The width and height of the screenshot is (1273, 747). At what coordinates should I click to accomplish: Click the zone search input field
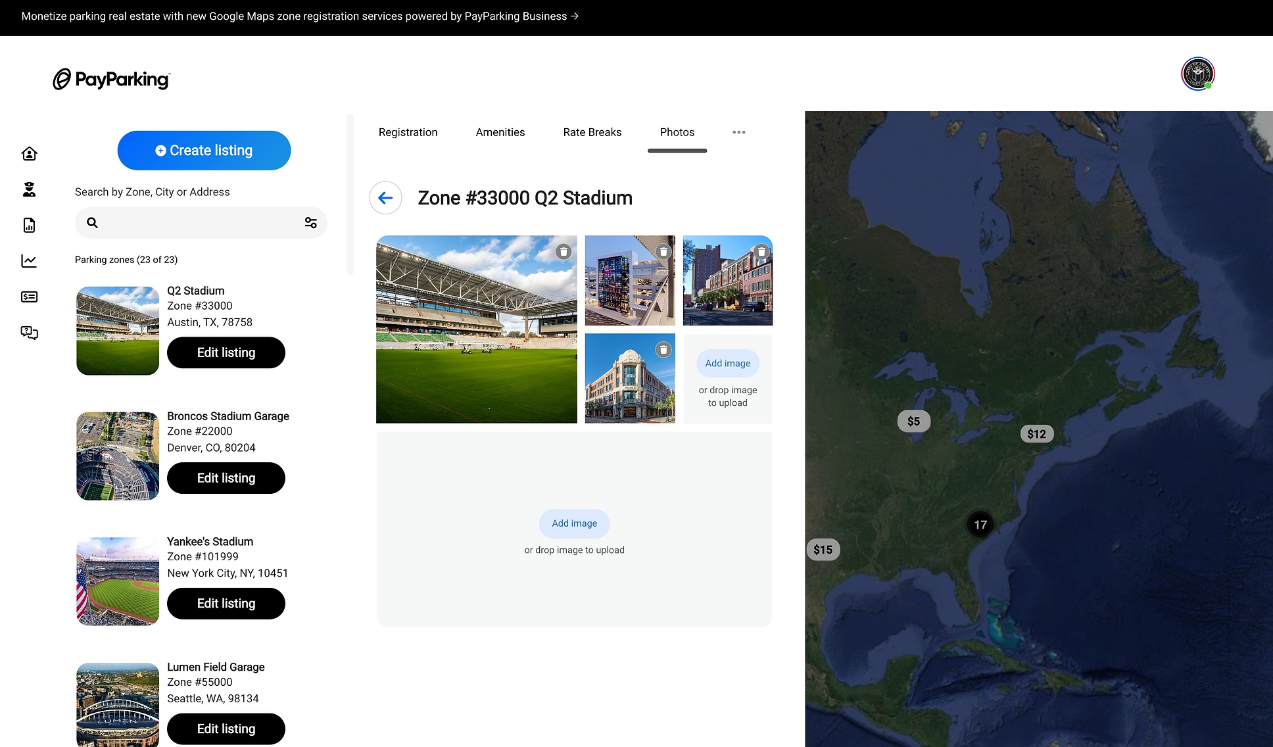pyautogui.click(x=197, y=223)
